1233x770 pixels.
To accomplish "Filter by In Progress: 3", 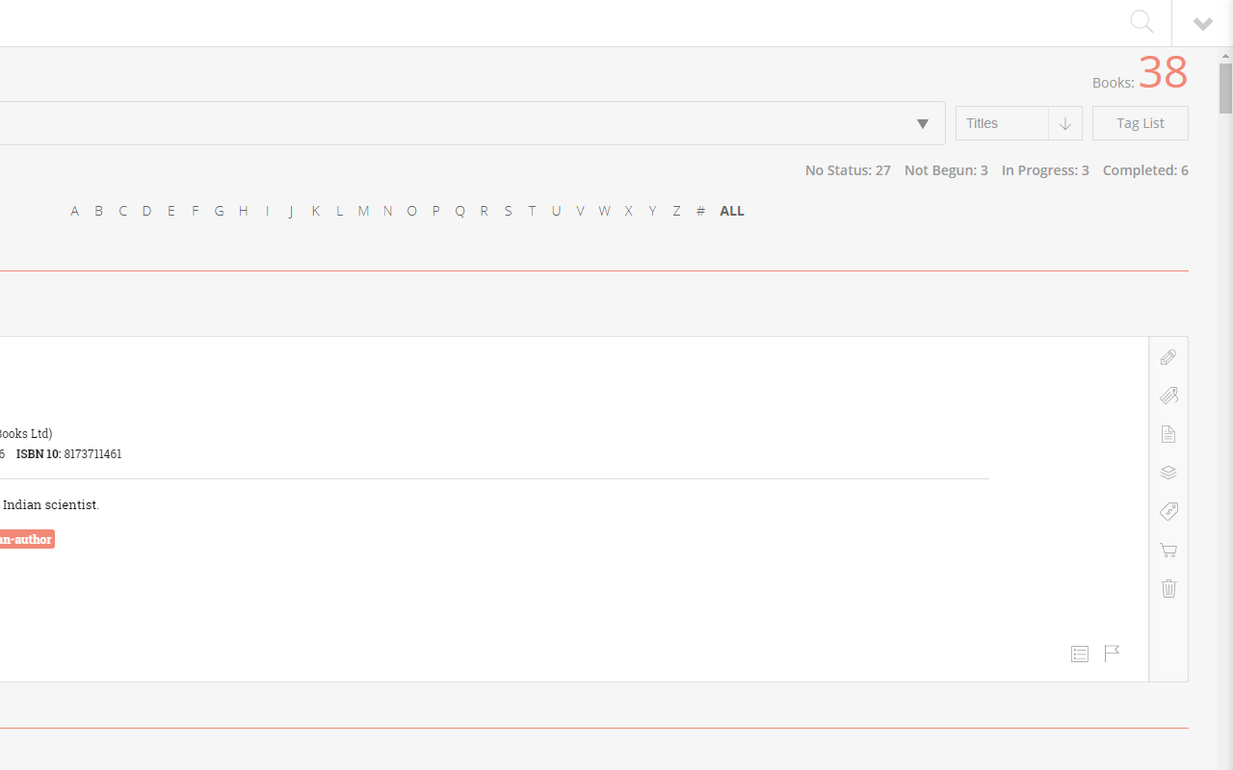I will pos(1045,170).
